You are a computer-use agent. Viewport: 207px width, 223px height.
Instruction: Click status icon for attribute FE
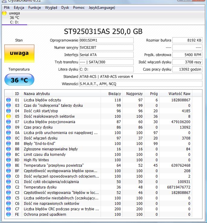(8, 214)
